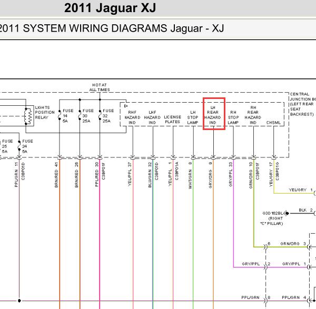Select the "C3BP01D" label beside PPL/GRN 11

coord(23,172)
